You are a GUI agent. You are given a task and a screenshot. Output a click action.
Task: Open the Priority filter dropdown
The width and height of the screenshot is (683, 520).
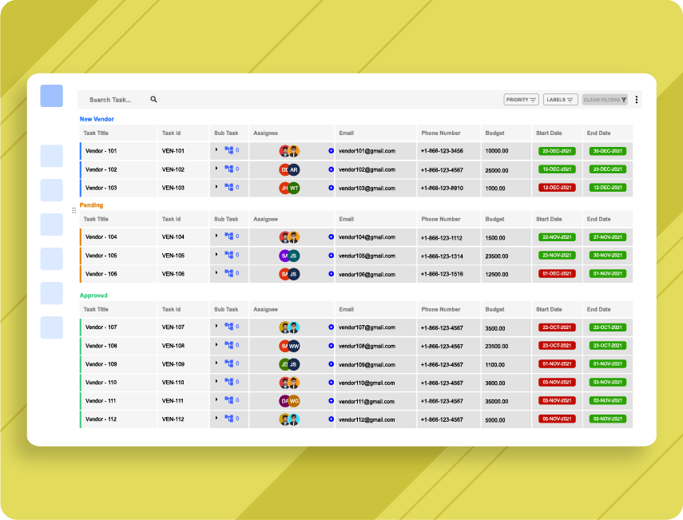520,99
